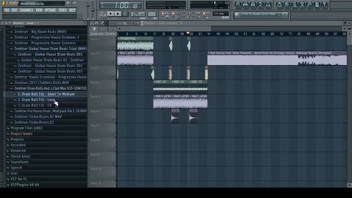The height and width of the screenshot is (198, 352).
Task: Open the FILE menu
Action: tap(7, 10)
